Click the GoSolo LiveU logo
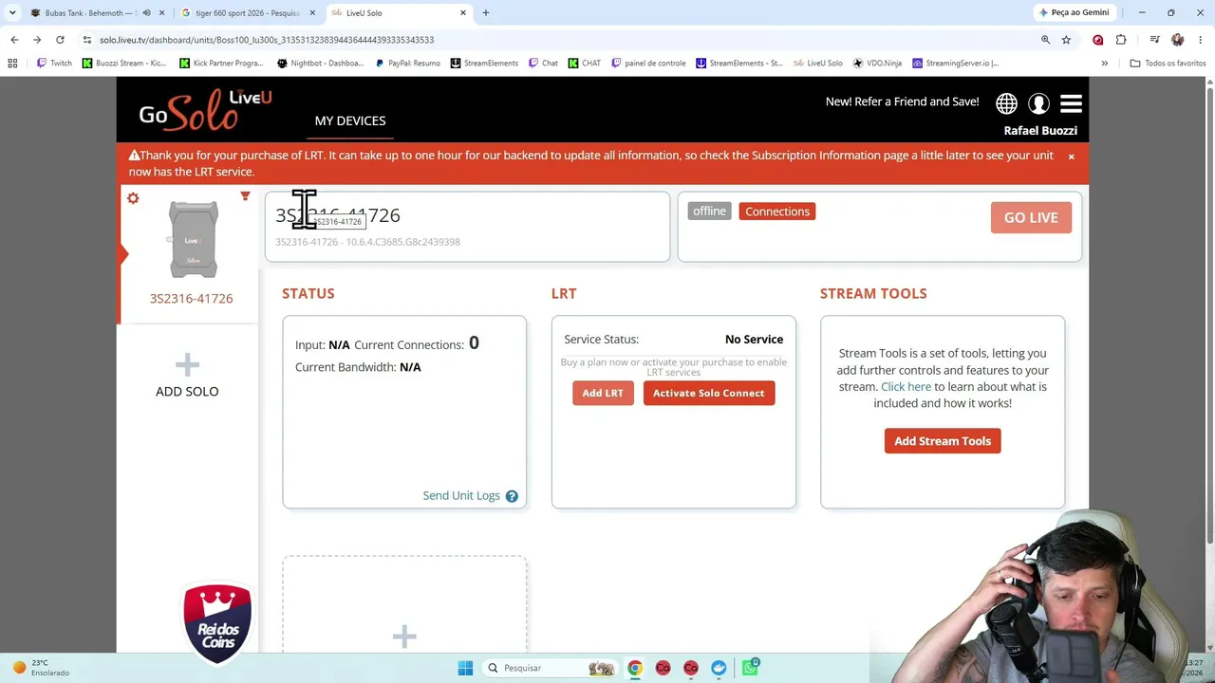Screen dimensions: 1215x683 [x=205, y=110]
